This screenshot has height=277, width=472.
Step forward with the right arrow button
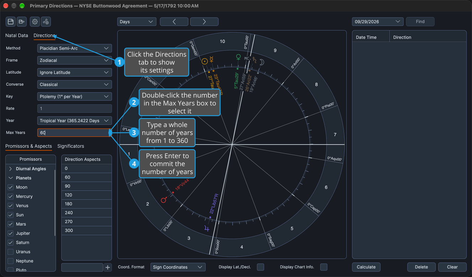tap(204, 22)
